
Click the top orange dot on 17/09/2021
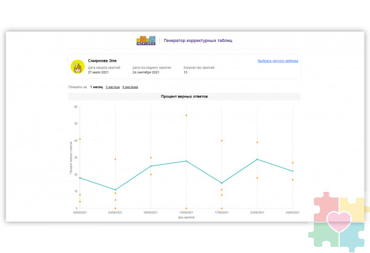pos(221,141)
